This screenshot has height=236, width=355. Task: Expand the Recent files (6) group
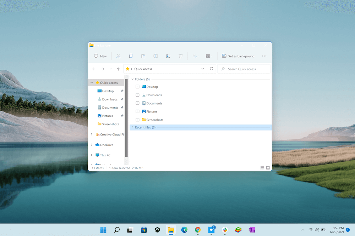click(133, 127)
